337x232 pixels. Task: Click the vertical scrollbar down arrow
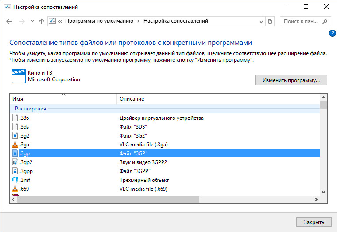click(x=323, y=192)
